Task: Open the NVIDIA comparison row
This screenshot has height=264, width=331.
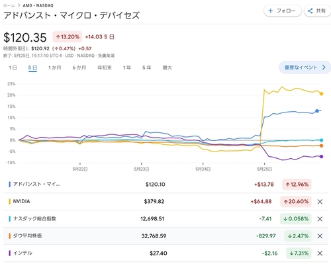Action: tap(165, 202)
